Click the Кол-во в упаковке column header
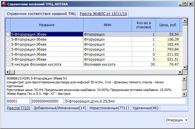The height and width of the screenshot is (129, 195). [x=144, y=25]
